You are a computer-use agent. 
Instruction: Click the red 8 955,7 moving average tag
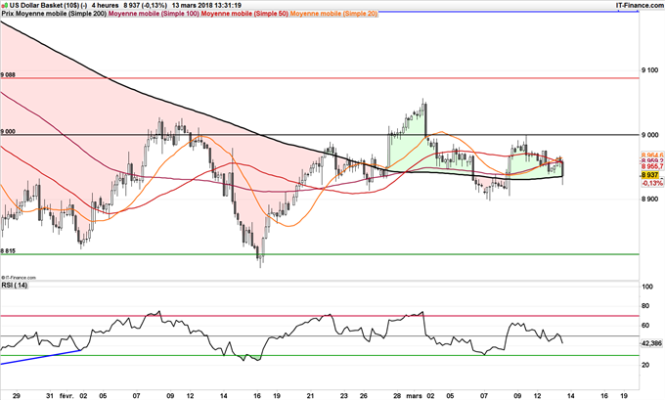tap(652, 166)
